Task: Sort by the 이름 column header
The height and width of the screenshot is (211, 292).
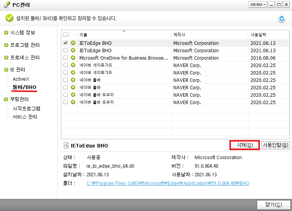Action: click(124, 35)
